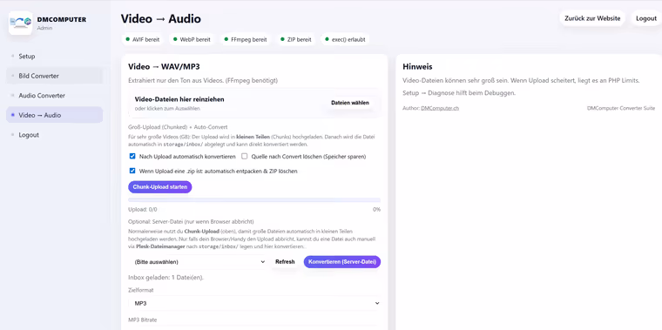Open the DMComputer.ch author link

click(x=440, y=108)
